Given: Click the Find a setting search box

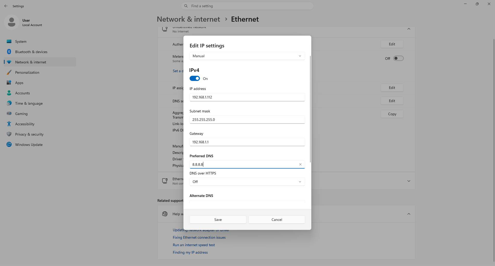Looking at the screenshot, I should pos(247,6).
